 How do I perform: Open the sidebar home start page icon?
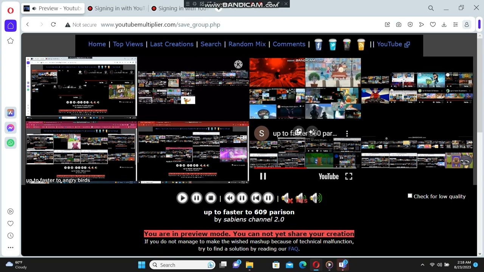point(11,26)
